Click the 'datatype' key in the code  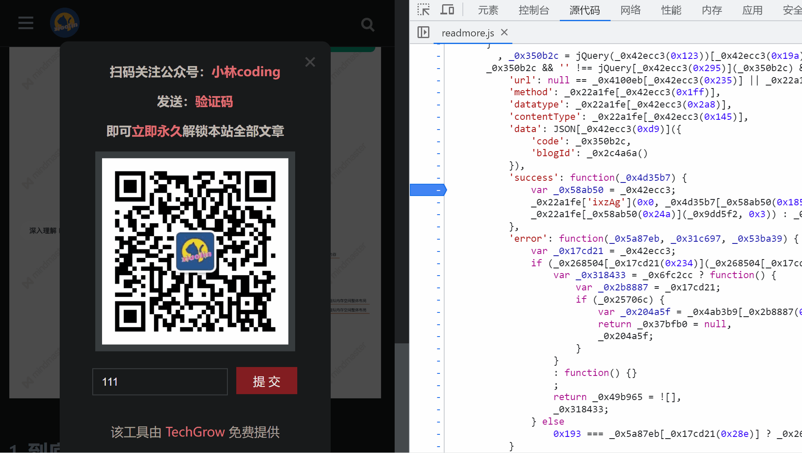point(537,105)
